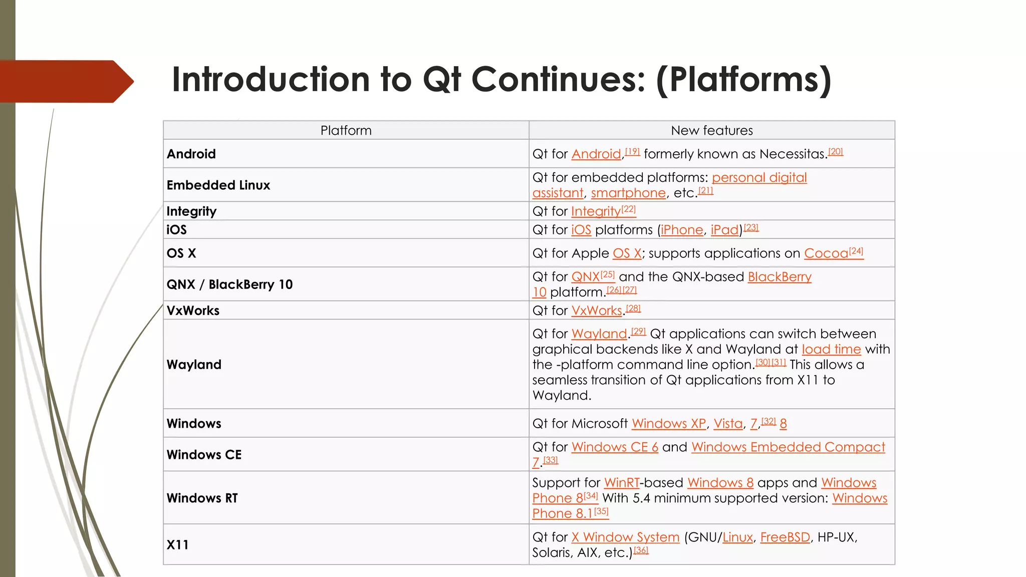
Task: Open the personal digital assistant link
Action: (759, 178)
